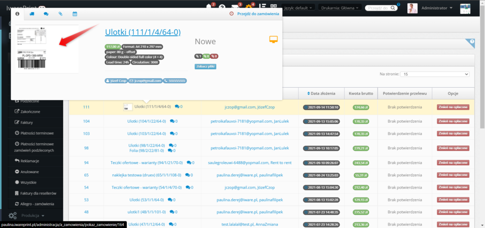Click the blue help bubble near search

(398, 4)
